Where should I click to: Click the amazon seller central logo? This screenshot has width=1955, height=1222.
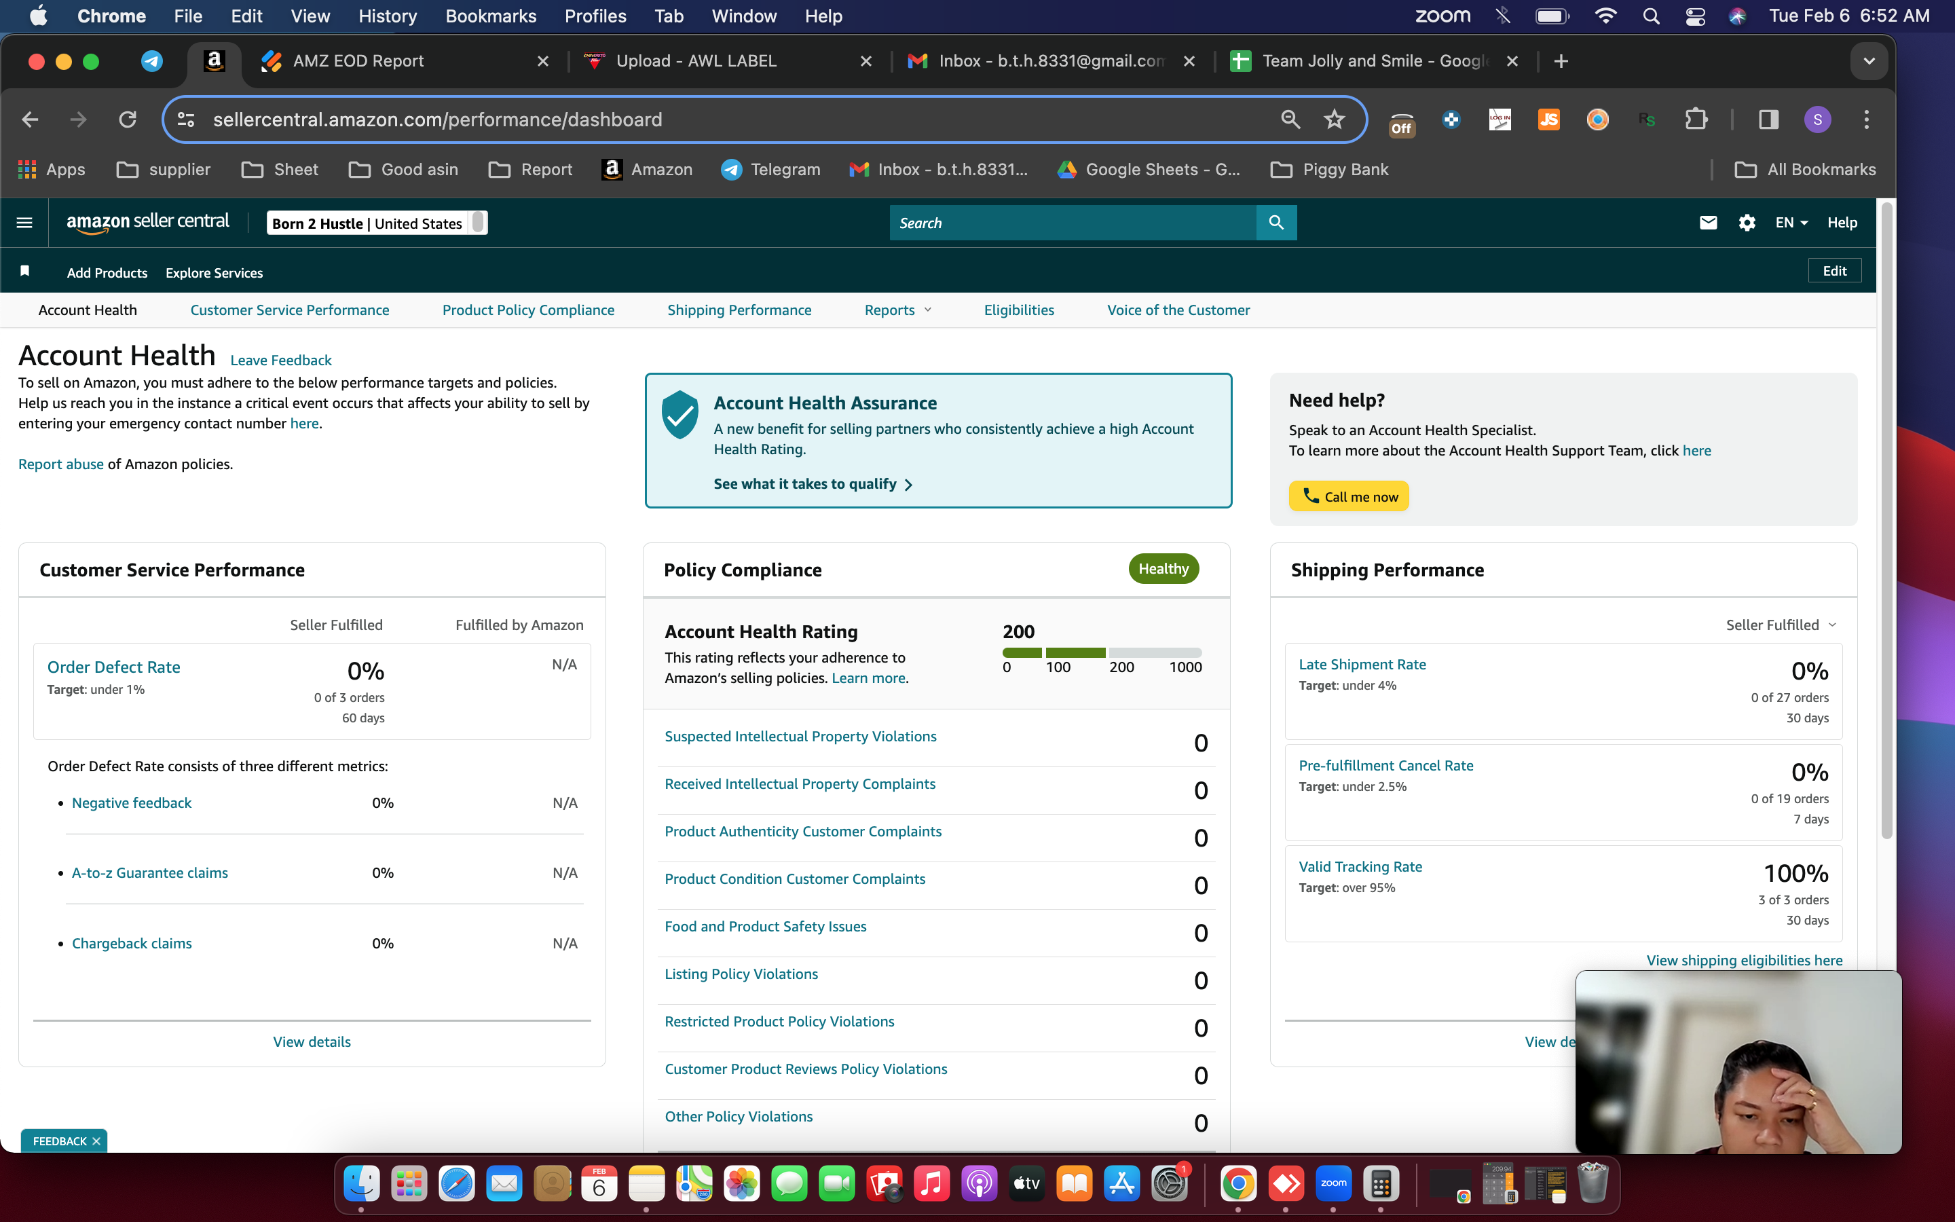[148, 222]
